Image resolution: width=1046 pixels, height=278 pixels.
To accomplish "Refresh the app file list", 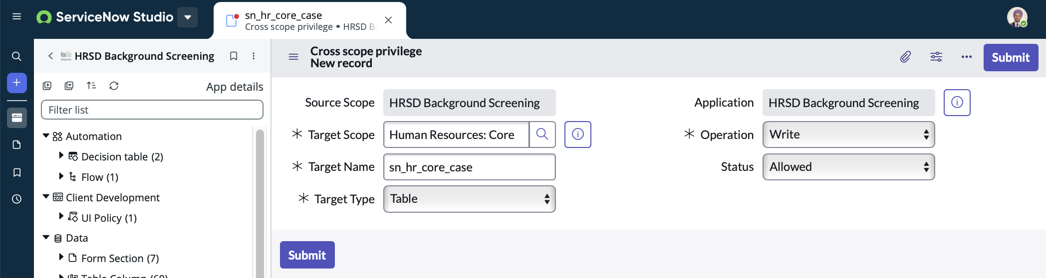I will (114, 86).
